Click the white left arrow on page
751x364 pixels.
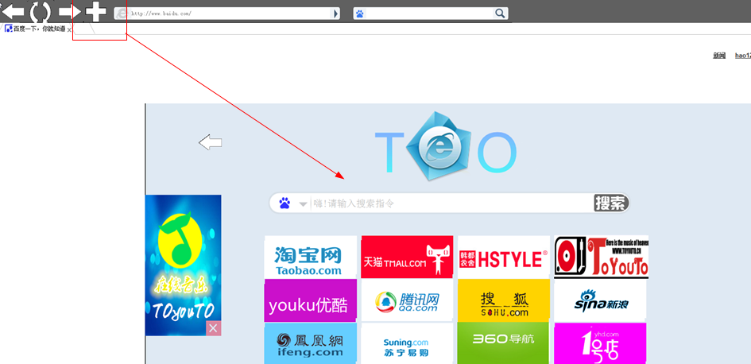pos(210,143)
